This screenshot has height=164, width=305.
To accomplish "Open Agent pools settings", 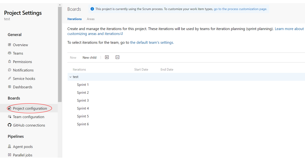I will [23, 147].
